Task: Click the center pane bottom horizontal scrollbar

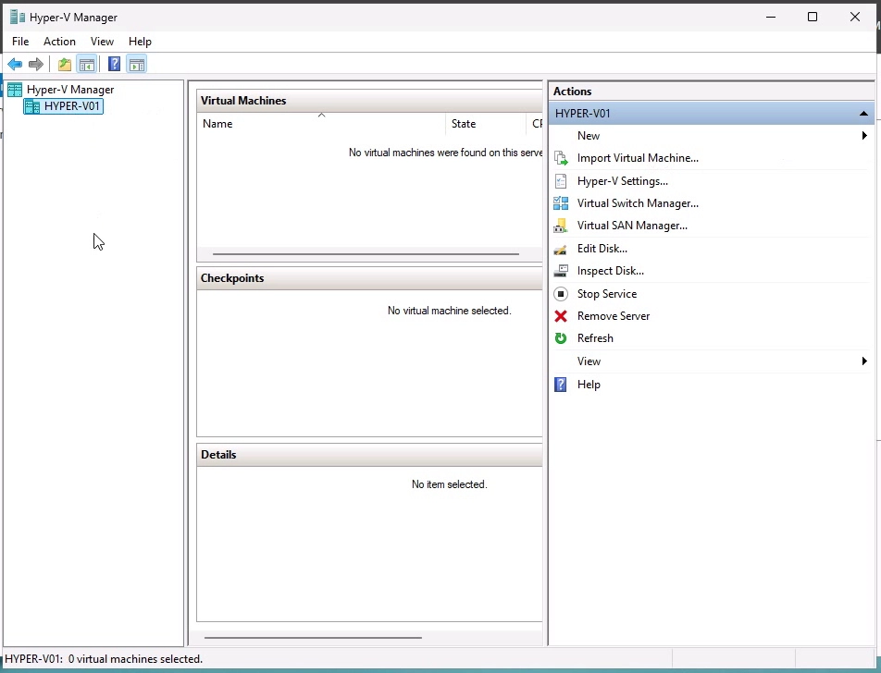Action: coord(313,638)
